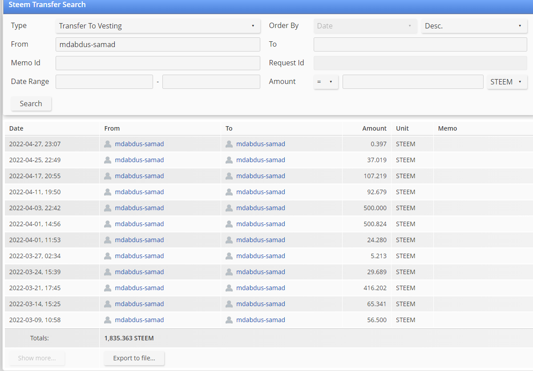Open mdabdus-samad From link in 2022-04-17 row

coord(139,176)
